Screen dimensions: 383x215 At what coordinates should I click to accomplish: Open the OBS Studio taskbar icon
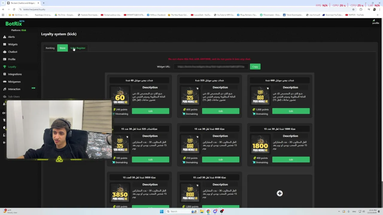(222, 211)
